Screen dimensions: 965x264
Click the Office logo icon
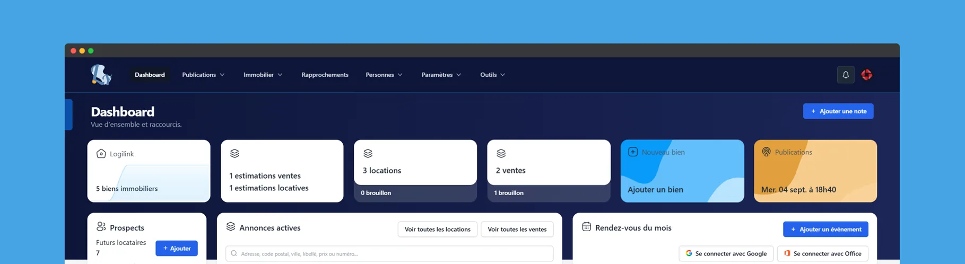(787, 253)
